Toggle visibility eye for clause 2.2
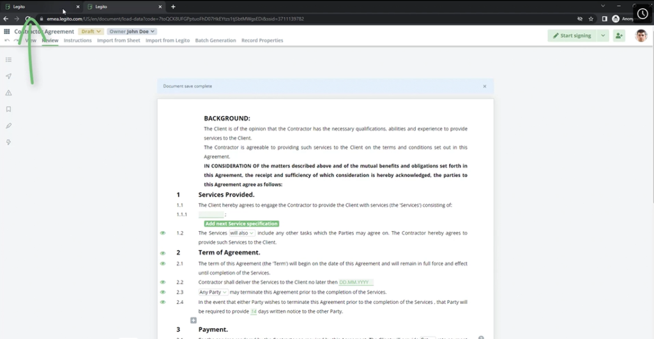The height and width of the screenshot is (339, 654). pyautogui.click(x=163, y=282)
